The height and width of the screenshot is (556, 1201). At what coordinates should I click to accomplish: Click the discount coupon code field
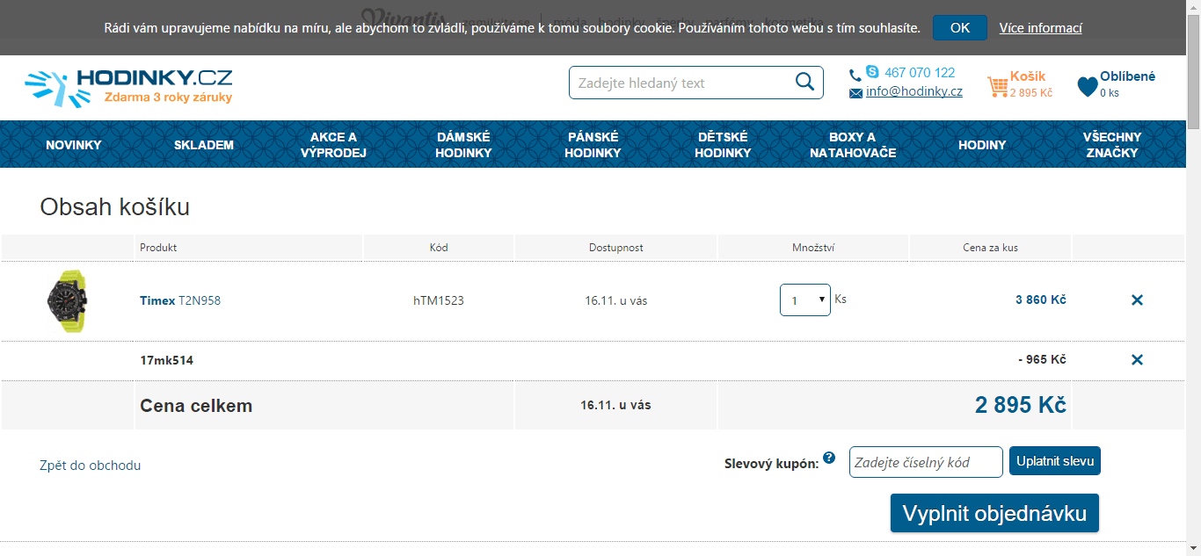point(925,462)
